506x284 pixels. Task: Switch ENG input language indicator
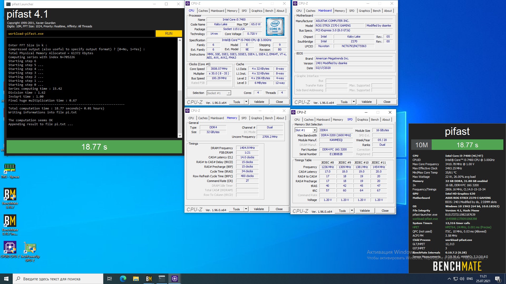point(470,279)
